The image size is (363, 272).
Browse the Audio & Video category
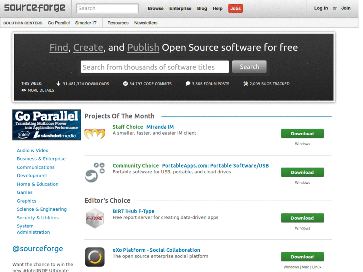[33, 150]
